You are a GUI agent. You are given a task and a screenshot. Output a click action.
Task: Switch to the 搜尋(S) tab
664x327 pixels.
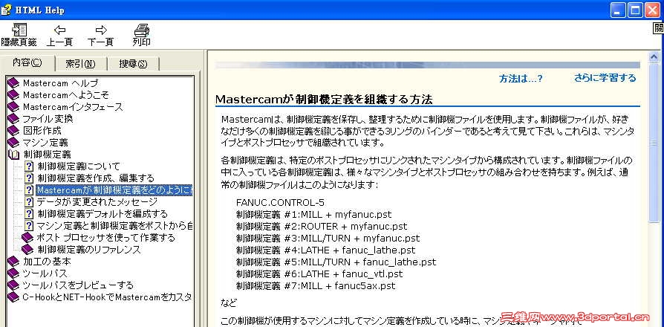(133, 64)
